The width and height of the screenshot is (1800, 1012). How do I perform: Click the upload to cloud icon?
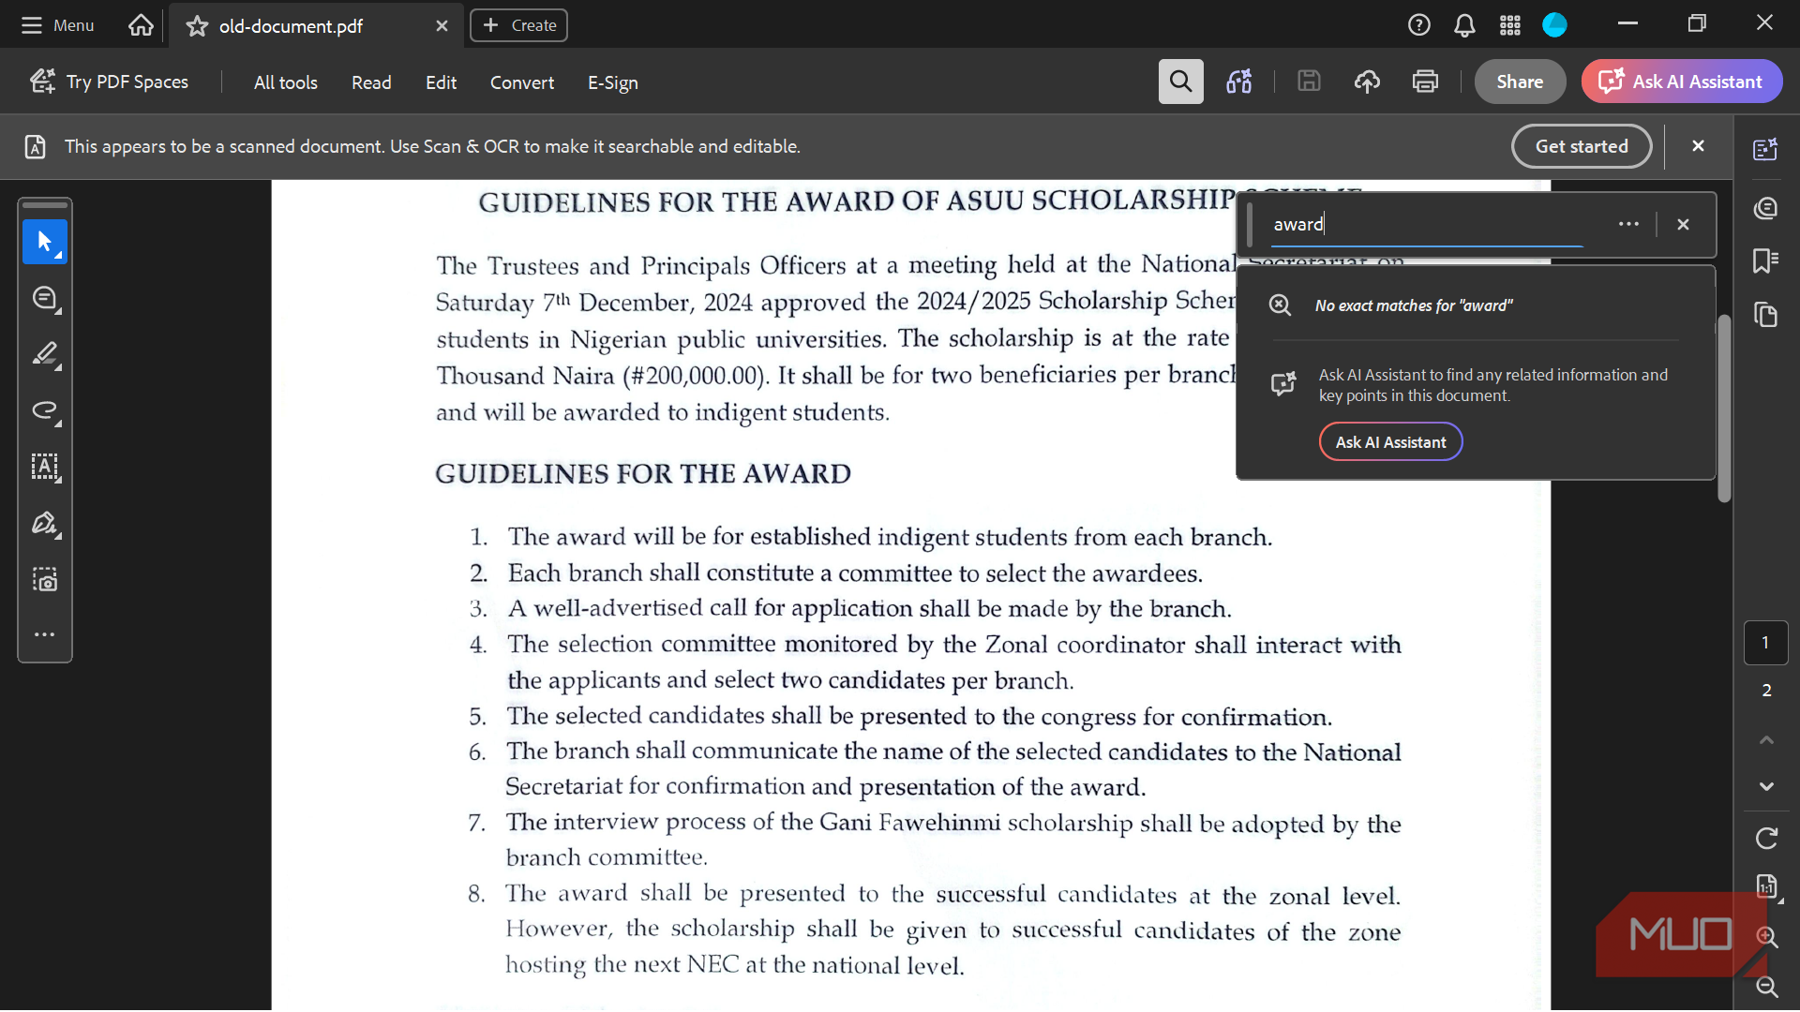click(1367, 82)
